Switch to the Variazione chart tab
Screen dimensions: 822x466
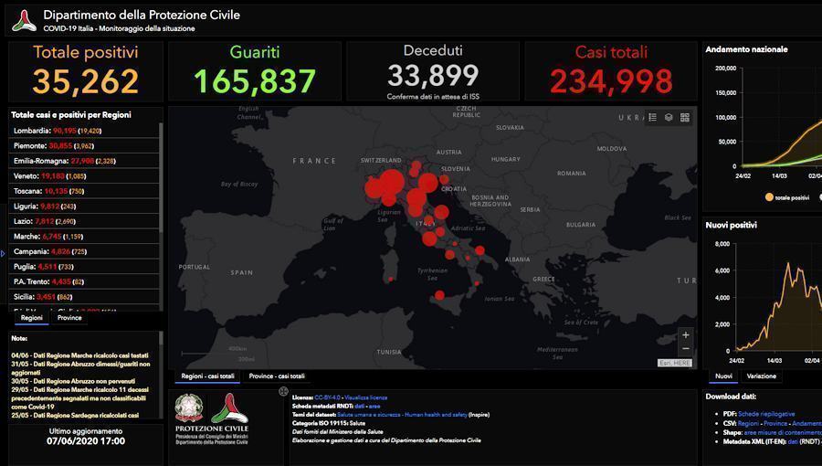click(761, 376)
